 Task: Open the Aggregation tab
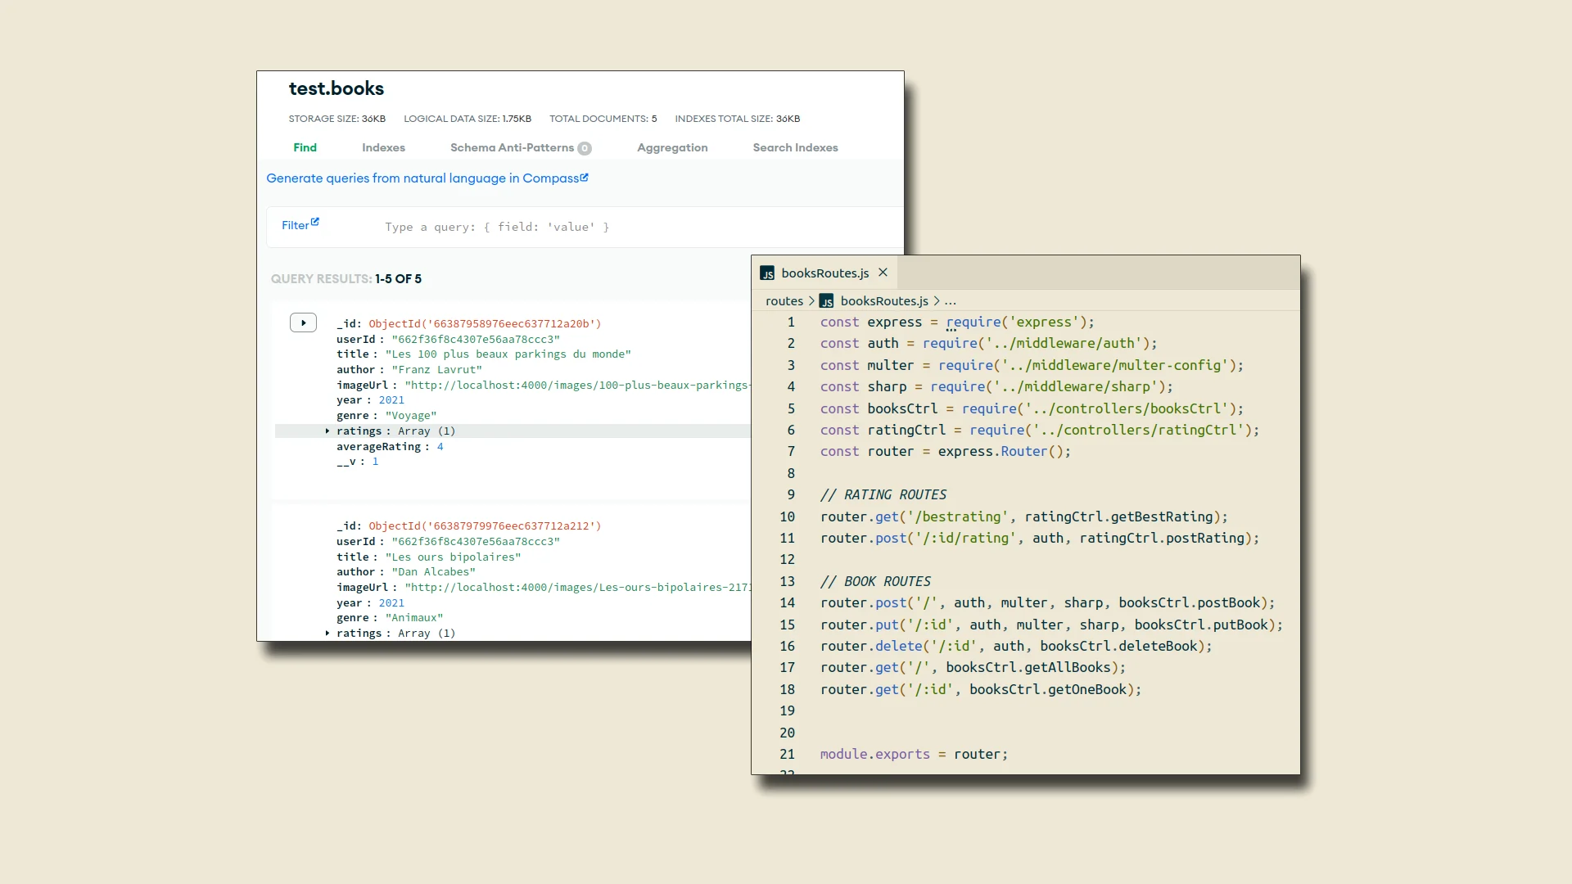(x=672, y=147)
